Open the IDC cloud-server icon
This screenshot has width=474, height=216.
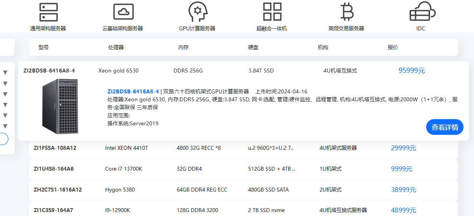tap(422, 12)
